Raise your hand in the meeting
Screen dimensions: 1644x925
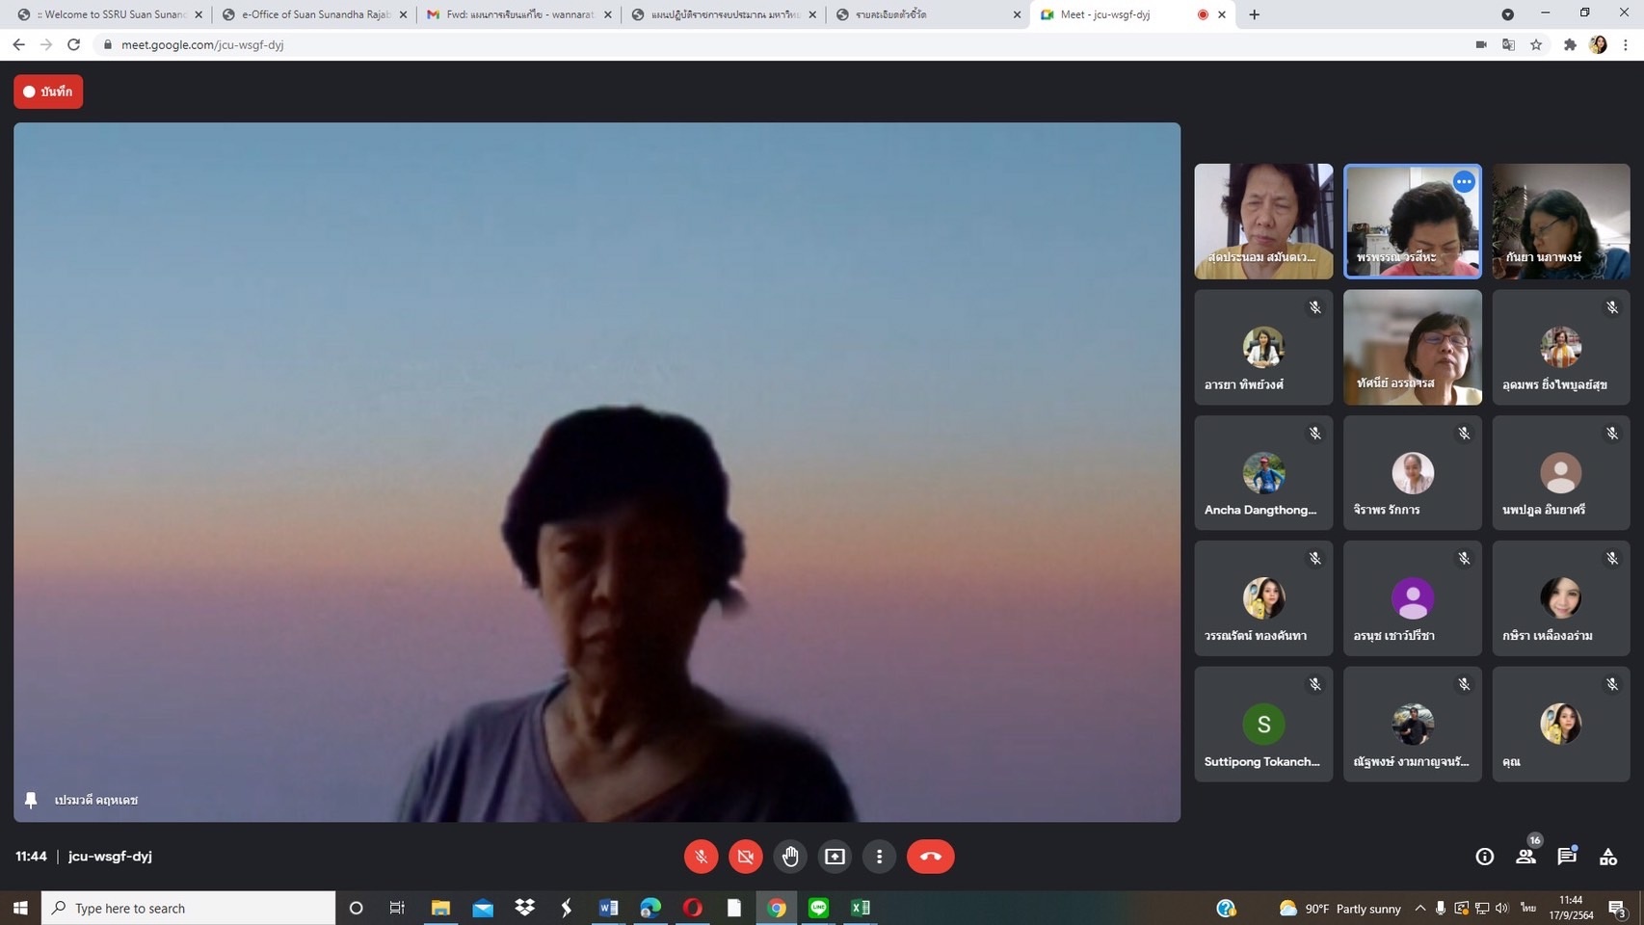pyautogui.click(x=790, y=857)
